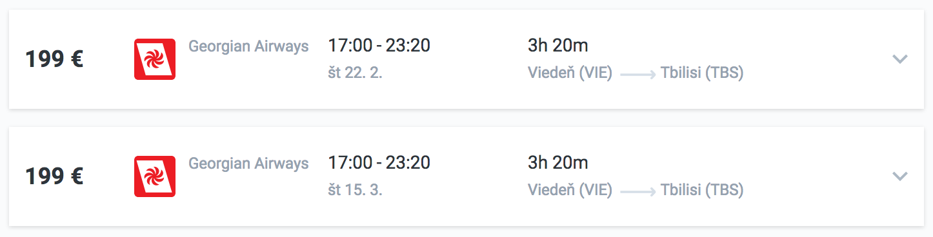
Task: Click 17:00 - 23:20 time in first card
Action: (379, 46)
